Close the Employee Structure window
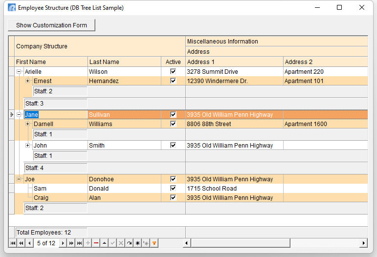The image size is (377, 257). pos(362,7)
